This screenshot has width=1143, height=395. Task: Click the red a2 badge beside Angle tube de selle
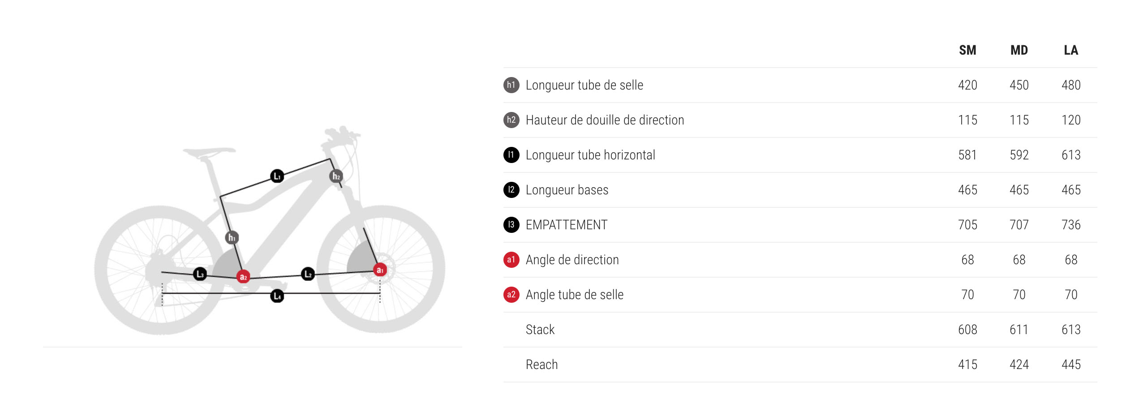pyautogui.click(x=511, y=295)
